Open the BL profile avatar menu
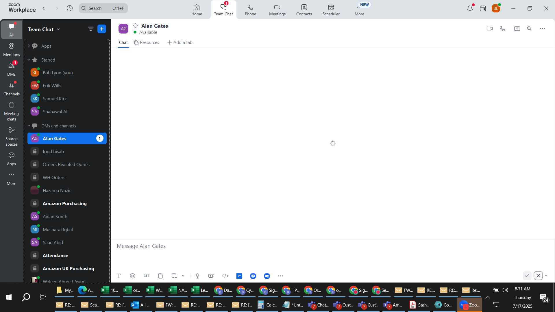The width and height of the screenshot is (555, 312). 496,8
